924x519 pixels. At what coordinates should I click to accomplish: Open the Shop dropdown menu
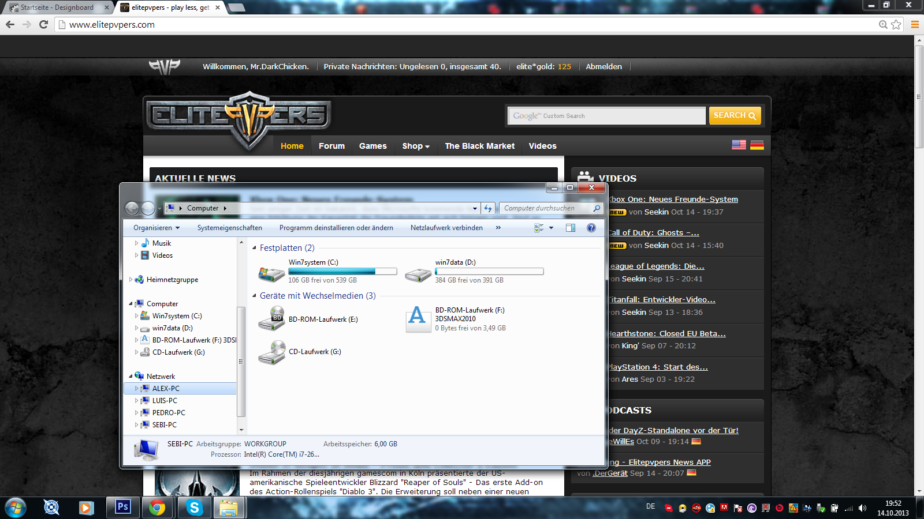coord(416,146)
